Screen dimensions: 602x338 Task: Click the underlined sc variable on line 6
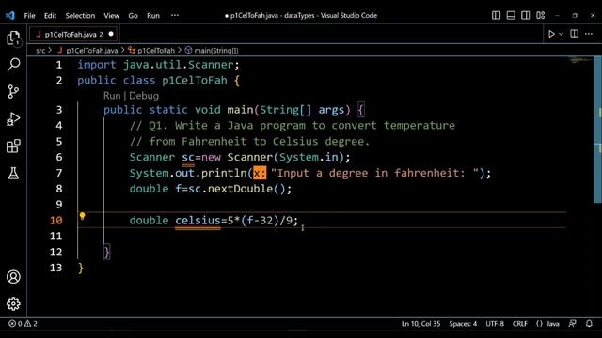pyautogui.click(x=188, y=157)
